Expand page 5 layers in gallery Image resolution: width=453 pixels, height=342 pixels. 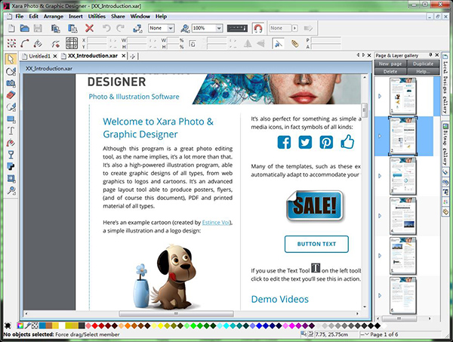[380, 256]
